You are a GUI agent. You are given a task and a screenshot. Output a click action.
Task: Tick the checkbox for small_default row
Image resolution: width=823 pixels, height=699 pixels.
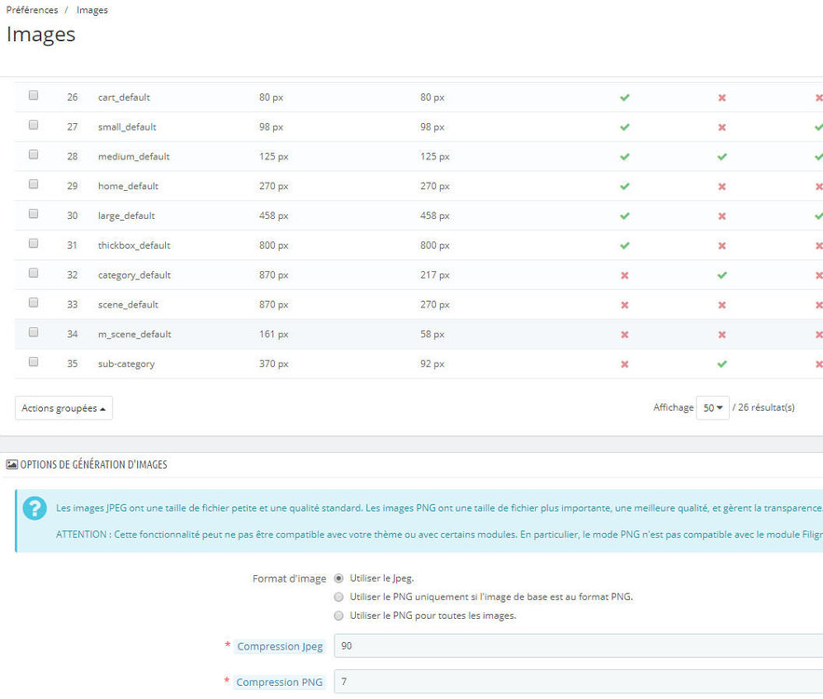(x=34, y=125)
